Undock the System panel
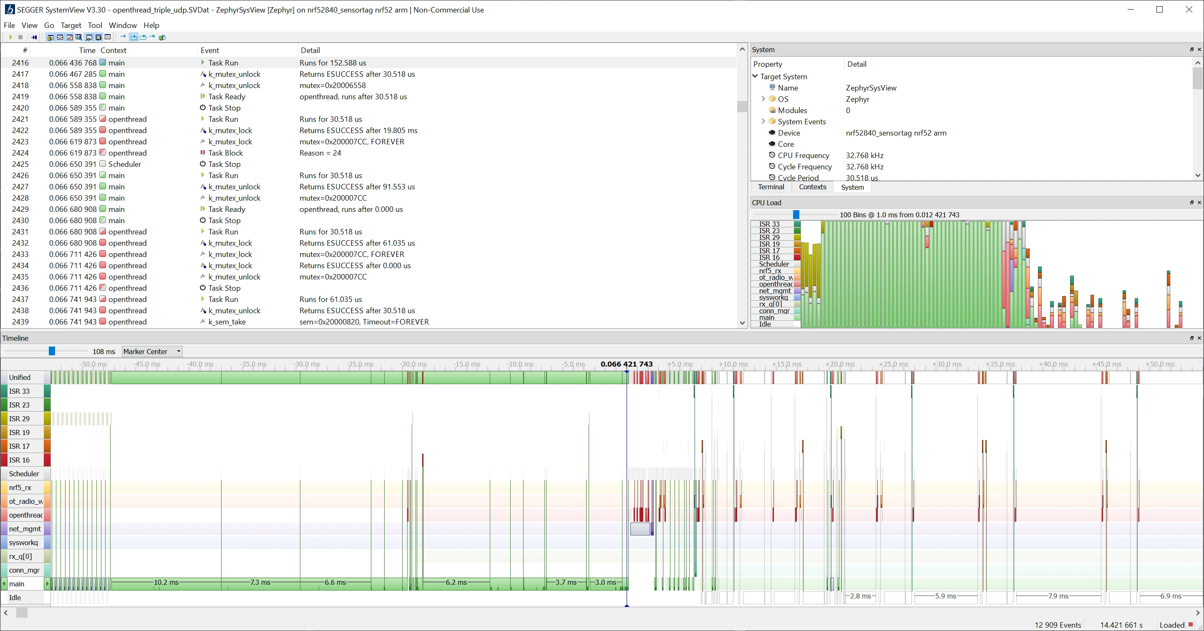The image size is (1204, 631). (1191, 50)
